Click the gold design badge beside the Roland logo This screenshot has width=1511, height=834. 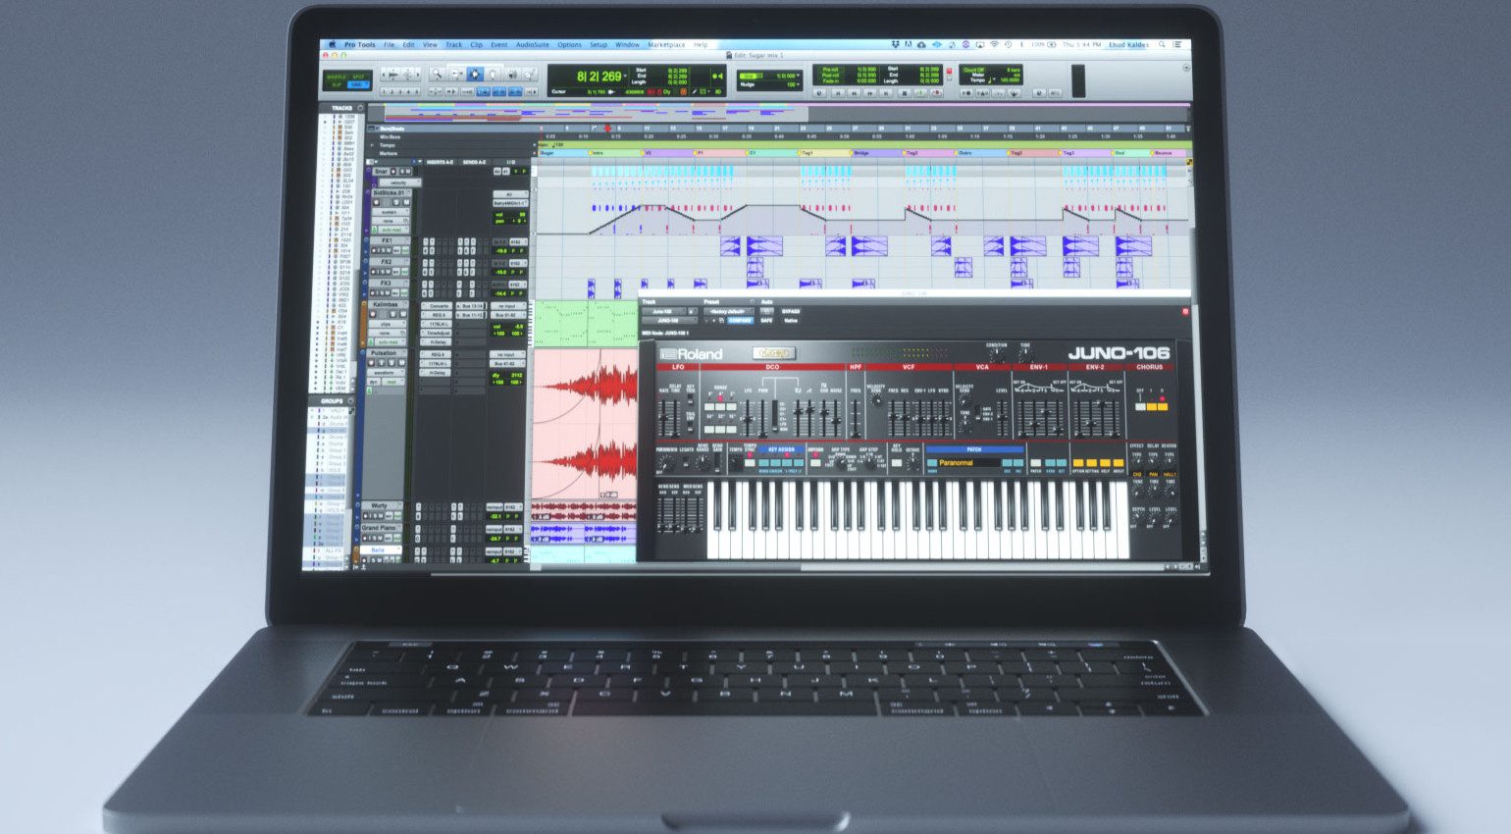coord(774,352)
